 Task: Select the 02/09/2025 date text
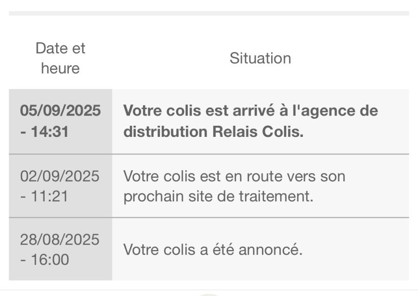60,176
